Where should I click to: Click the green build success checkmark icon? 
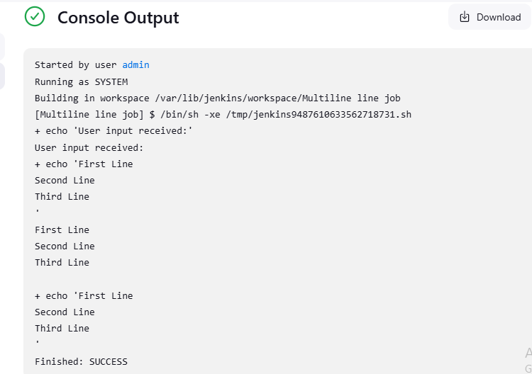pos(35,16)
